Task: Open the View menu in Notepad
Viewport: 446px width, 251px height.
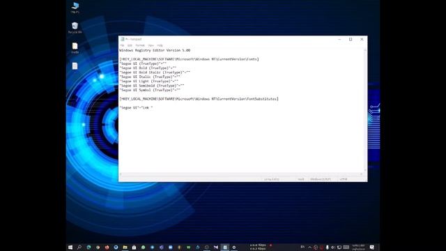Action: point(151,45)
